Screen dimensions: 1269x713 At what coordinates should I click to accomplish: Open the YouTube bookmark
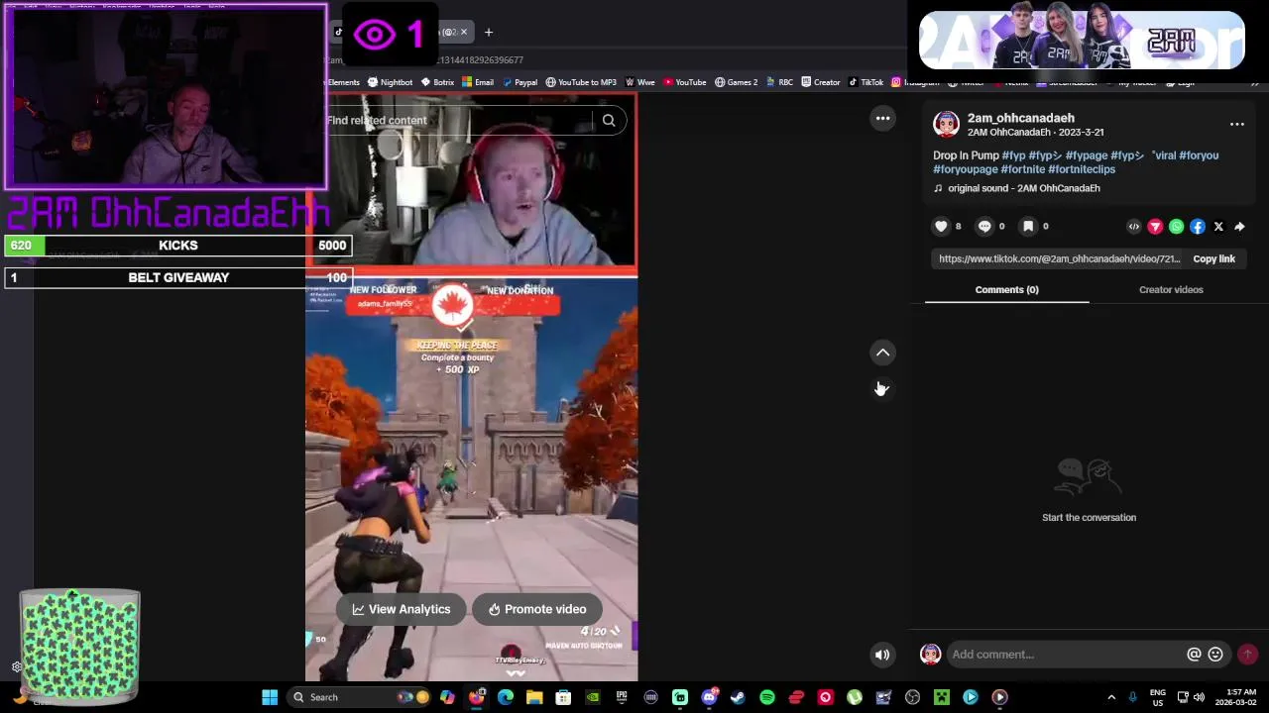684,82
